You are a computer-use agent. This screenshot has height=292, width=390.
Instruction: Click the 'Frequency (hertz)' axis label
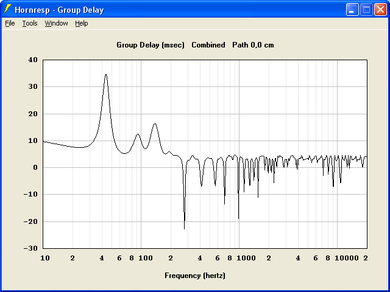[x=195, y=276]
